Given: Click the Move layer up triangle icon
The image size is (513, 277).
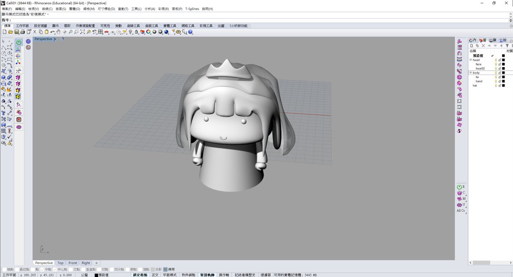Looking at the screenshot, I should coord(489,46).
